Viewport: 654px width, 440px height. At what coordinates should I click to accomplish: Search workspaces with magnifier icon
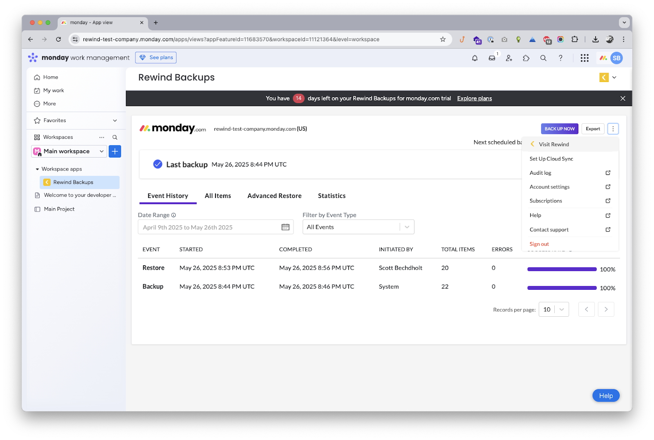[115, 137]
